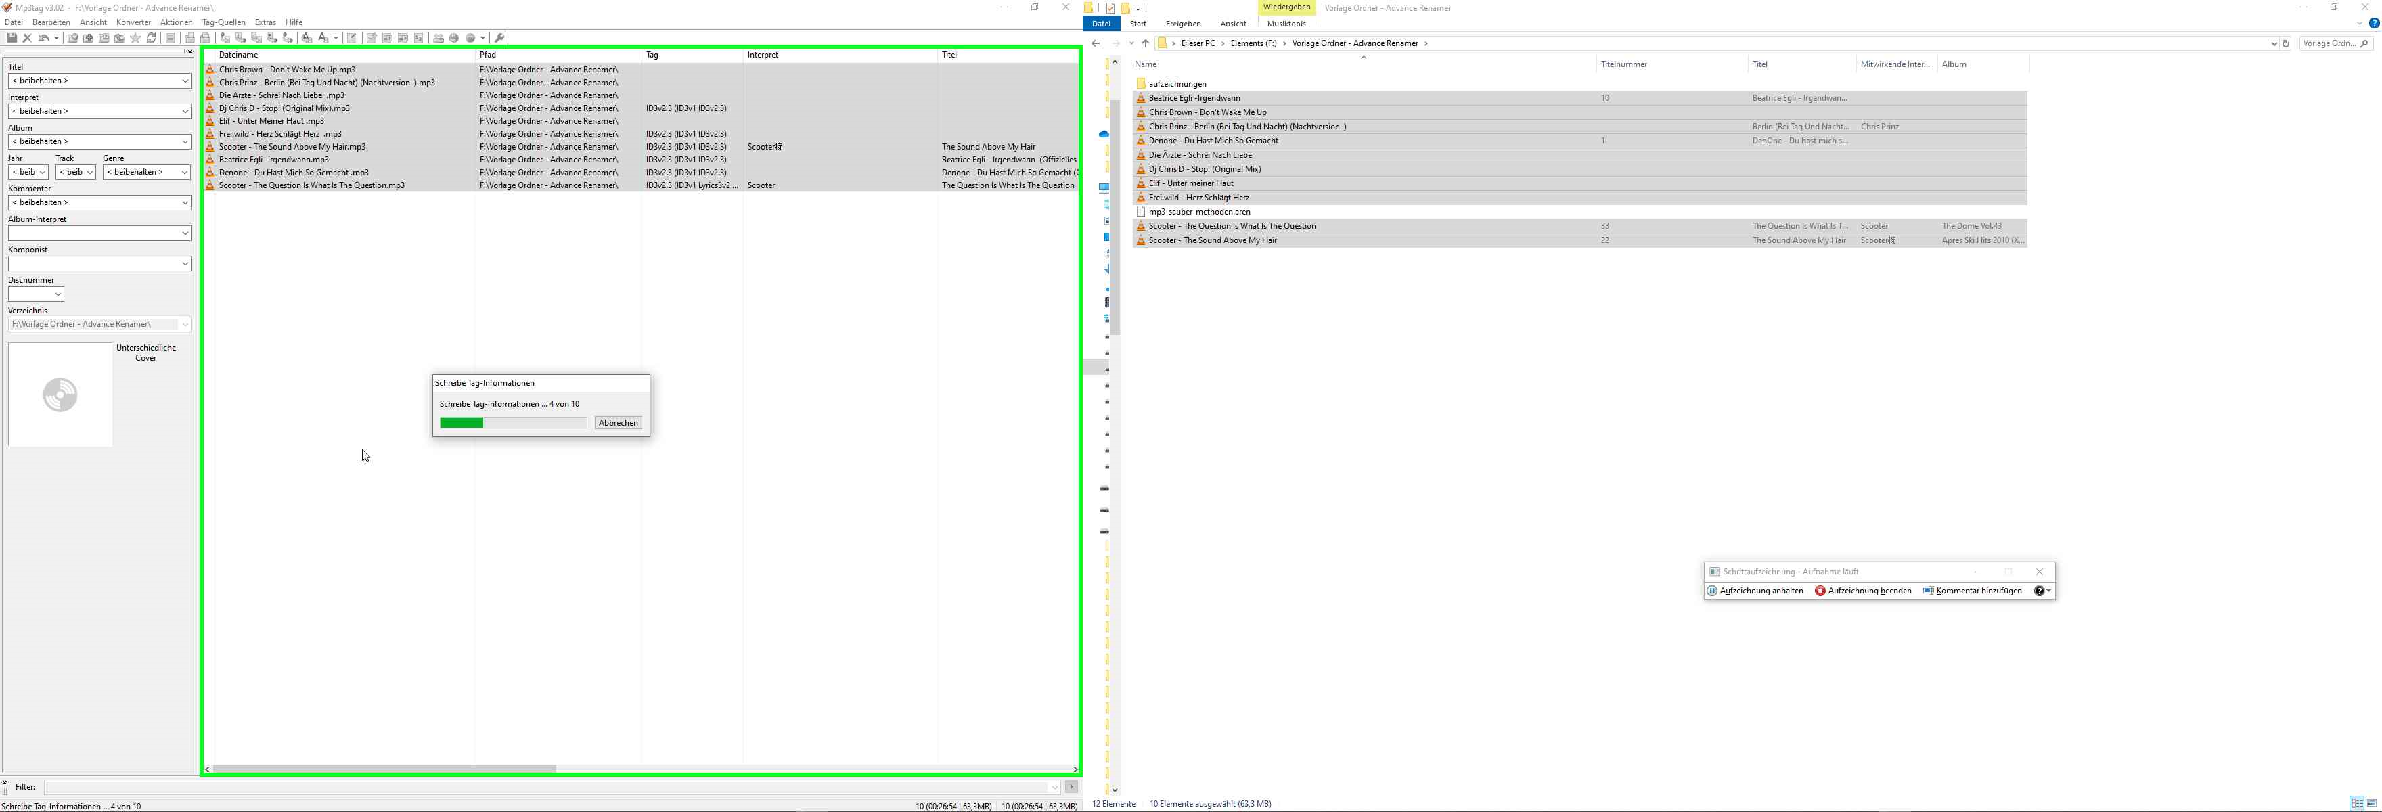Click the Abbrechen button in progress dialog
The image size is (2382, 812).
[618, 423]
